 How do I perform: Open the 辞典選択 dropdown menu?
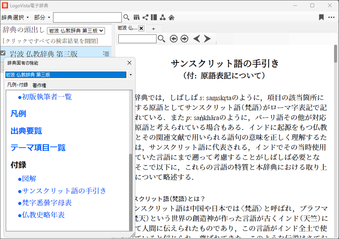click(x=15, y=18)
